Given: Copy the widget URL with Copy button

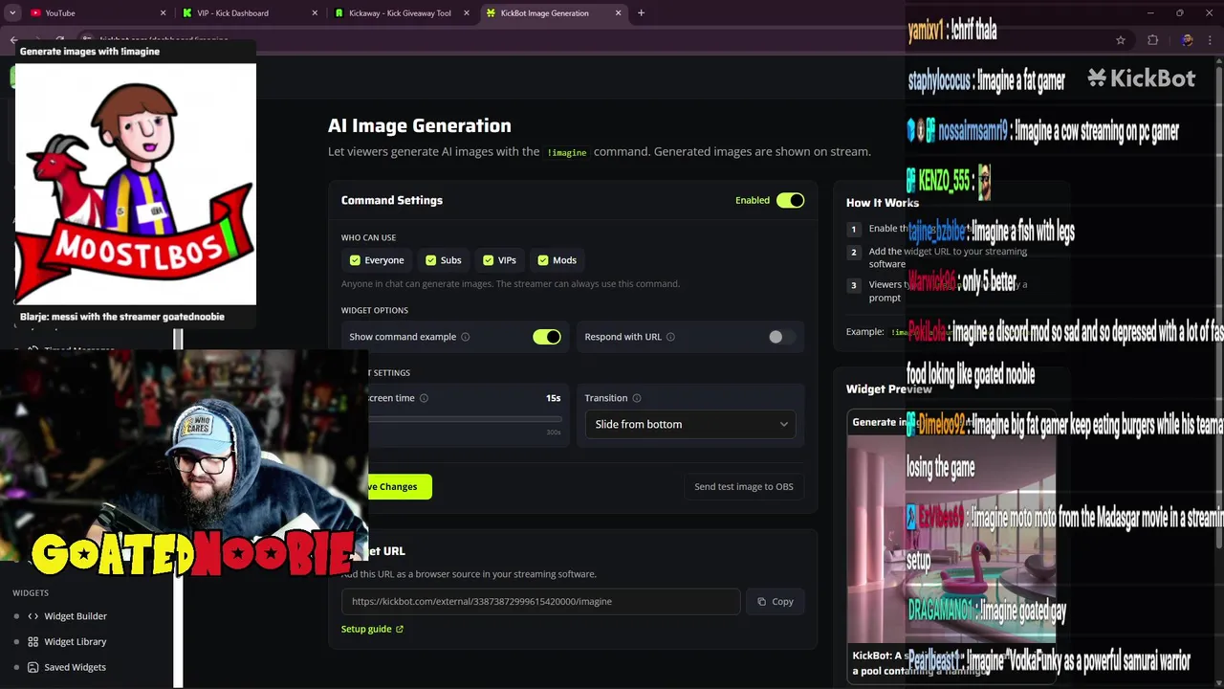Looking at the screenshot, I should click(x=776, y=601).
